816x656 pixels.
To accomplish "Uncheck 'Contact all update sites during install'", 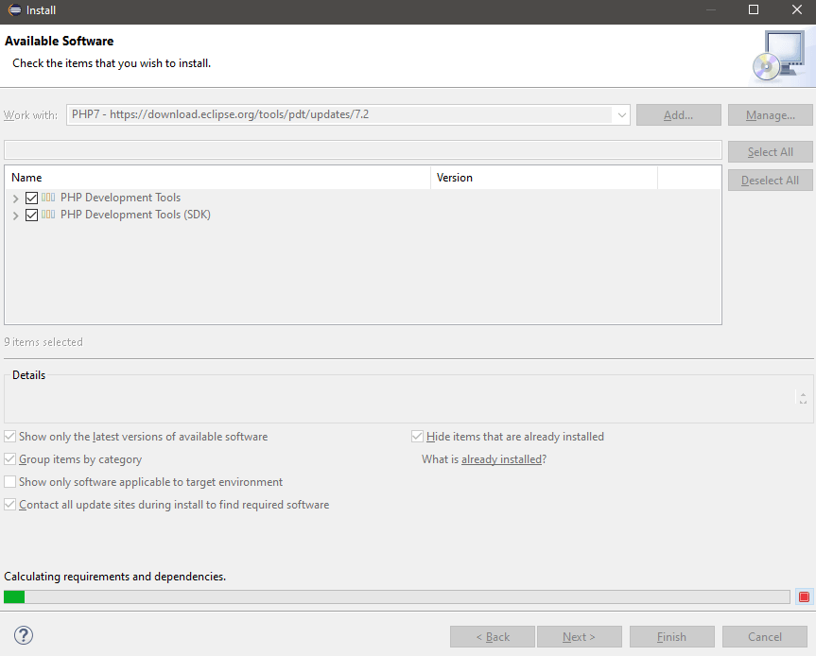I will [9, 505].
